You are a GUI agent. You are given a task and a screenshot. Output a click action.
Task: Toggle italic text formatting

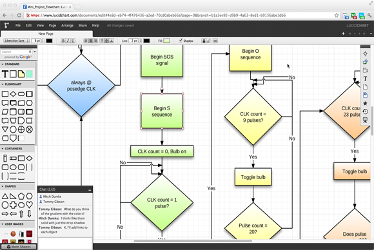pyautogui.click(x=68, y=41)
